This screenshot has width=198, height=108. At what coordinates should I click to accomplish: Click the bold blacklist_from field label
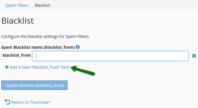tap(17, 55)
